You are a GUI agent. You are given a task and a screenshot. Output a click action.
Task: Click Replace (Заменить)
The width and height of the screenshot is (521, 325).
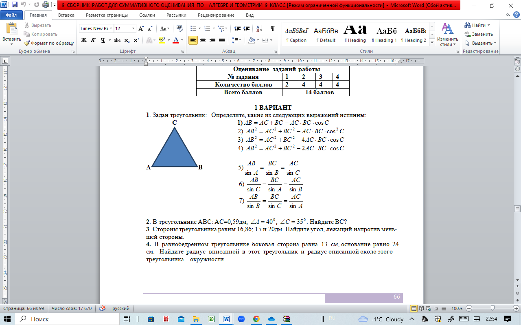click(478, 34)
